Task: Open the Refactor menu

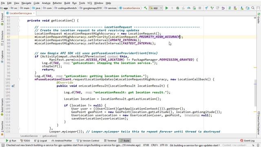Action: 57,3
